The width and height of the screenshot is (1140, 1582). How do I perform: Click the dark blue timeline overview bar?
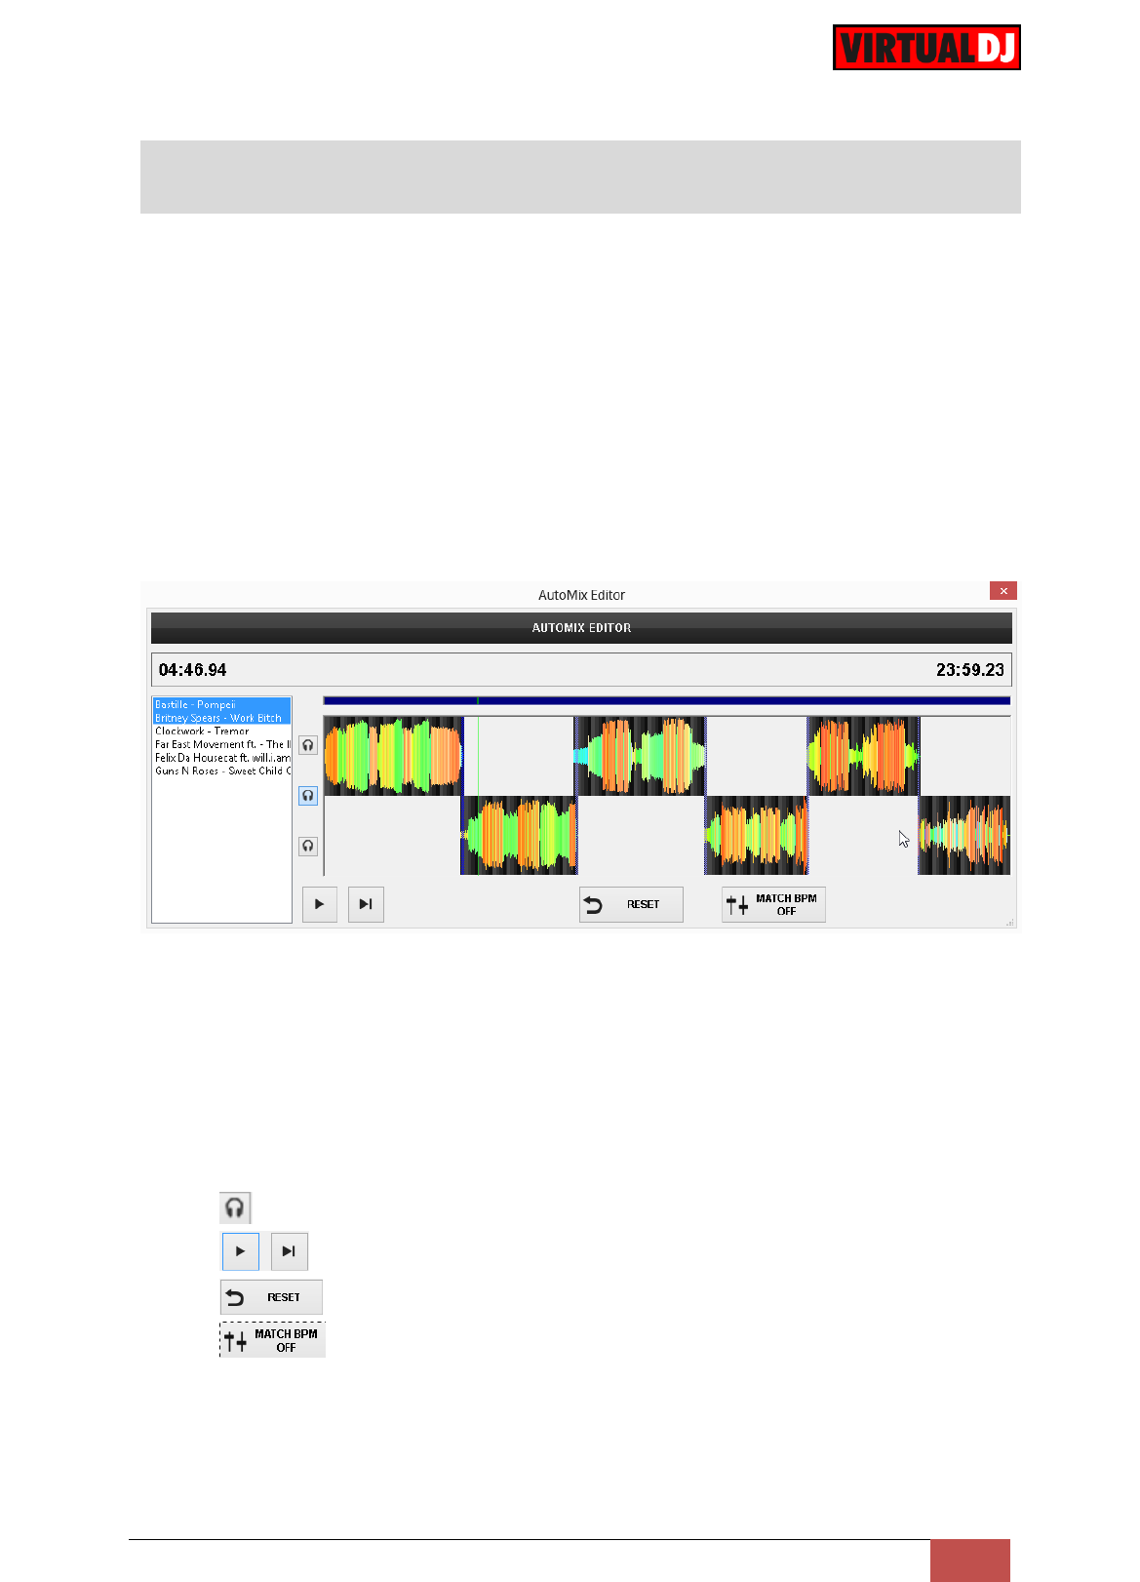667,700
